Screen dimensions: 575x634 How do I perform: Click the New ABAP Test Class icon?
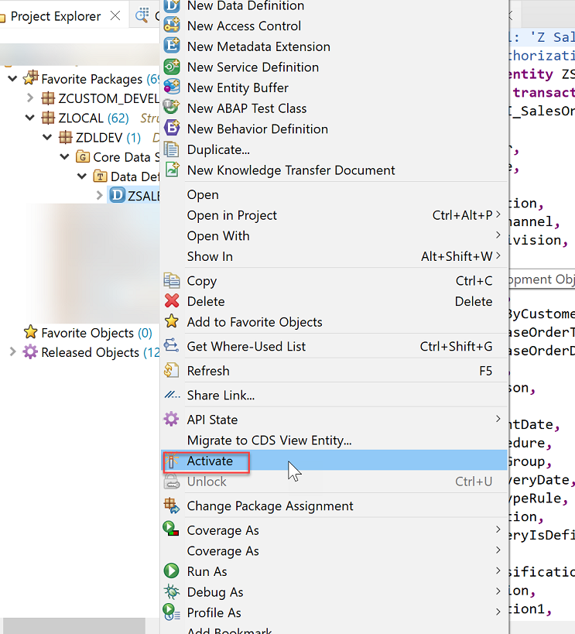(x=171, y=107)
